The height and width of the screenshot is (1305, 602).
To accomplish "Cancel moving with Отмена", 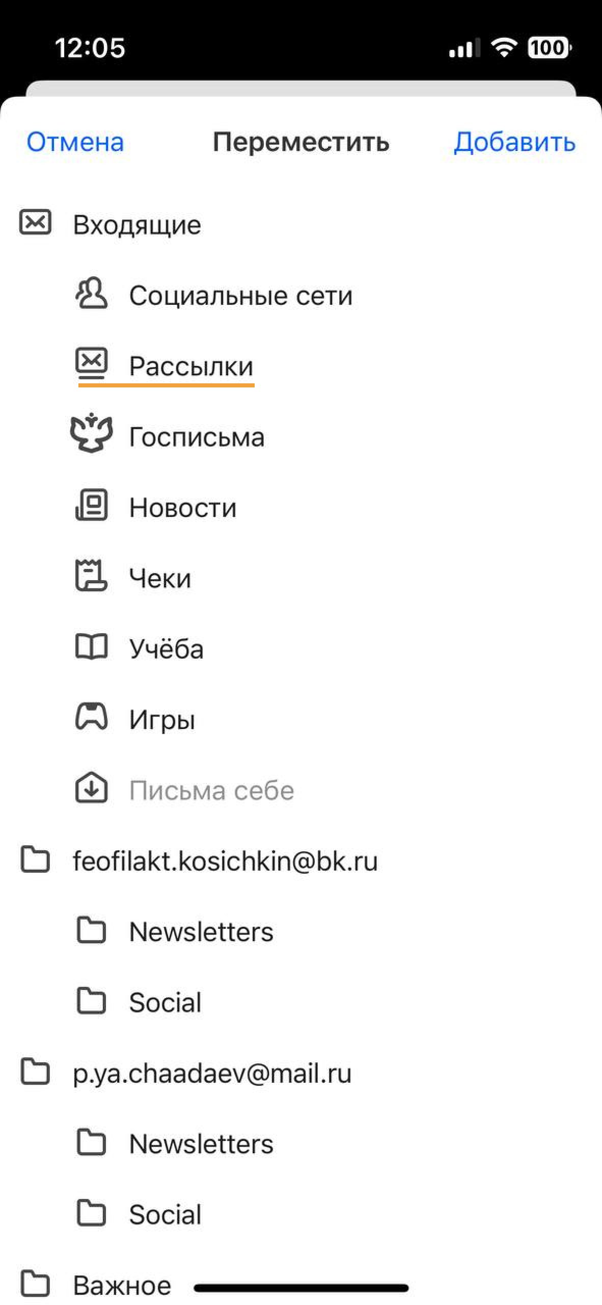I will [75, 142].
